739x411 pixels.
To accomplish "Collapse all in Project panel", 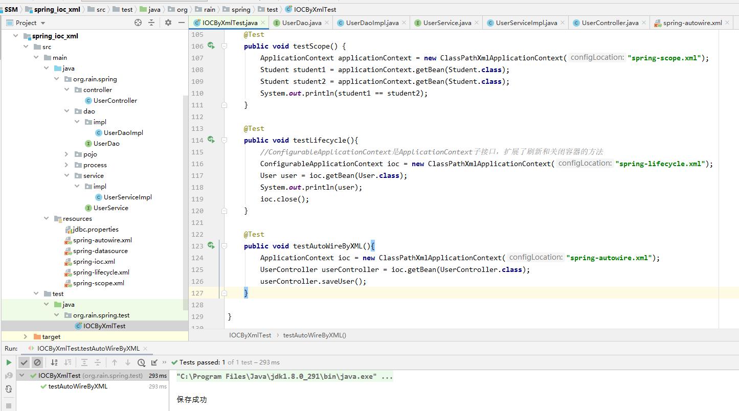I will 151,22.
